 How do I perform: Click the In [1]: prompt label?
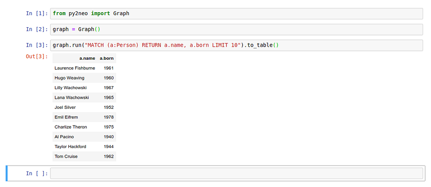click(37, 13)
